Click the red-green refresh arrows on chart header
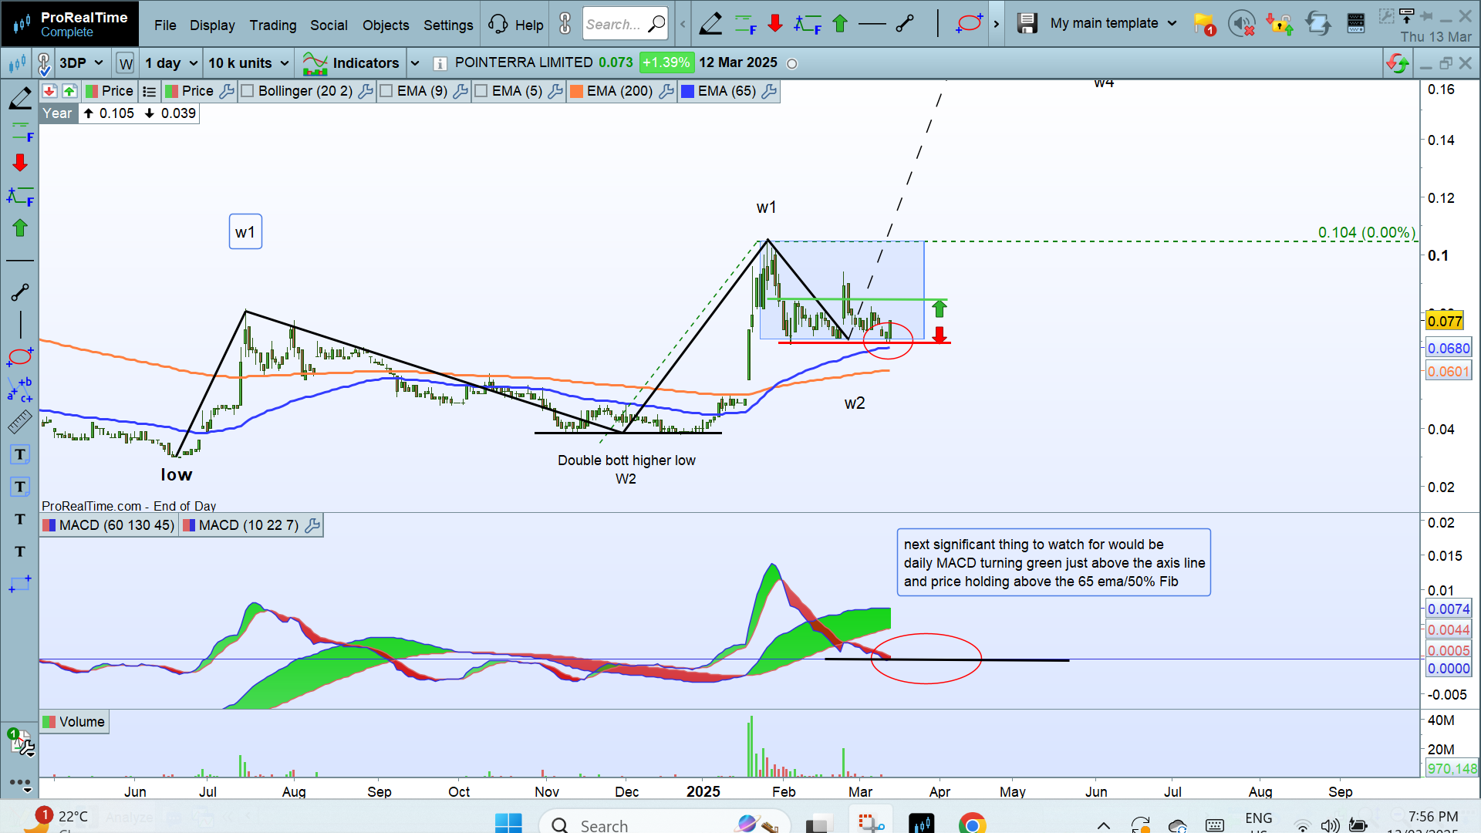 1398,63
